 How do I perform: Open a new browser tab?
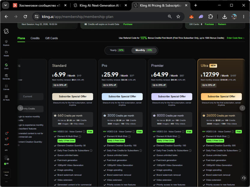196,5
